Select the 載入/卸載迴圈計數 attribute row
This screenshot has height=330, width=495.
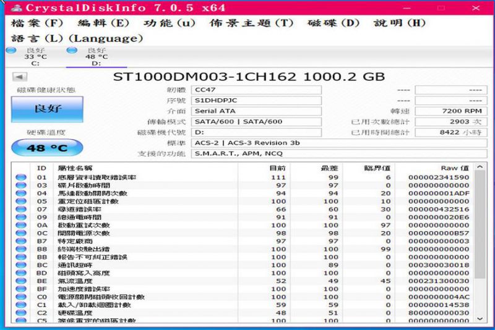(243, 305)
